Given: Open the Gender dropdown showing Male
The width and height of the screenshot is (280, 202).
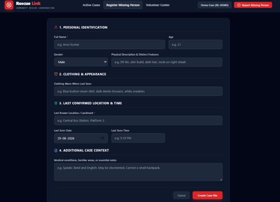Looking at the screenshot, I should coord(81,62).
